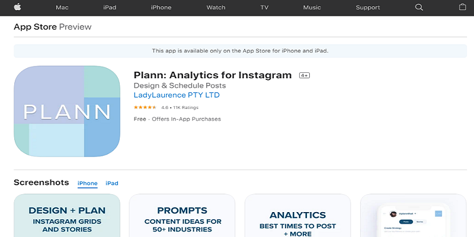Open the LadyLaurence PTY LTD developer link
This screenshot has height=237, width=474.
pyautogui.click(x=177, y=95)
